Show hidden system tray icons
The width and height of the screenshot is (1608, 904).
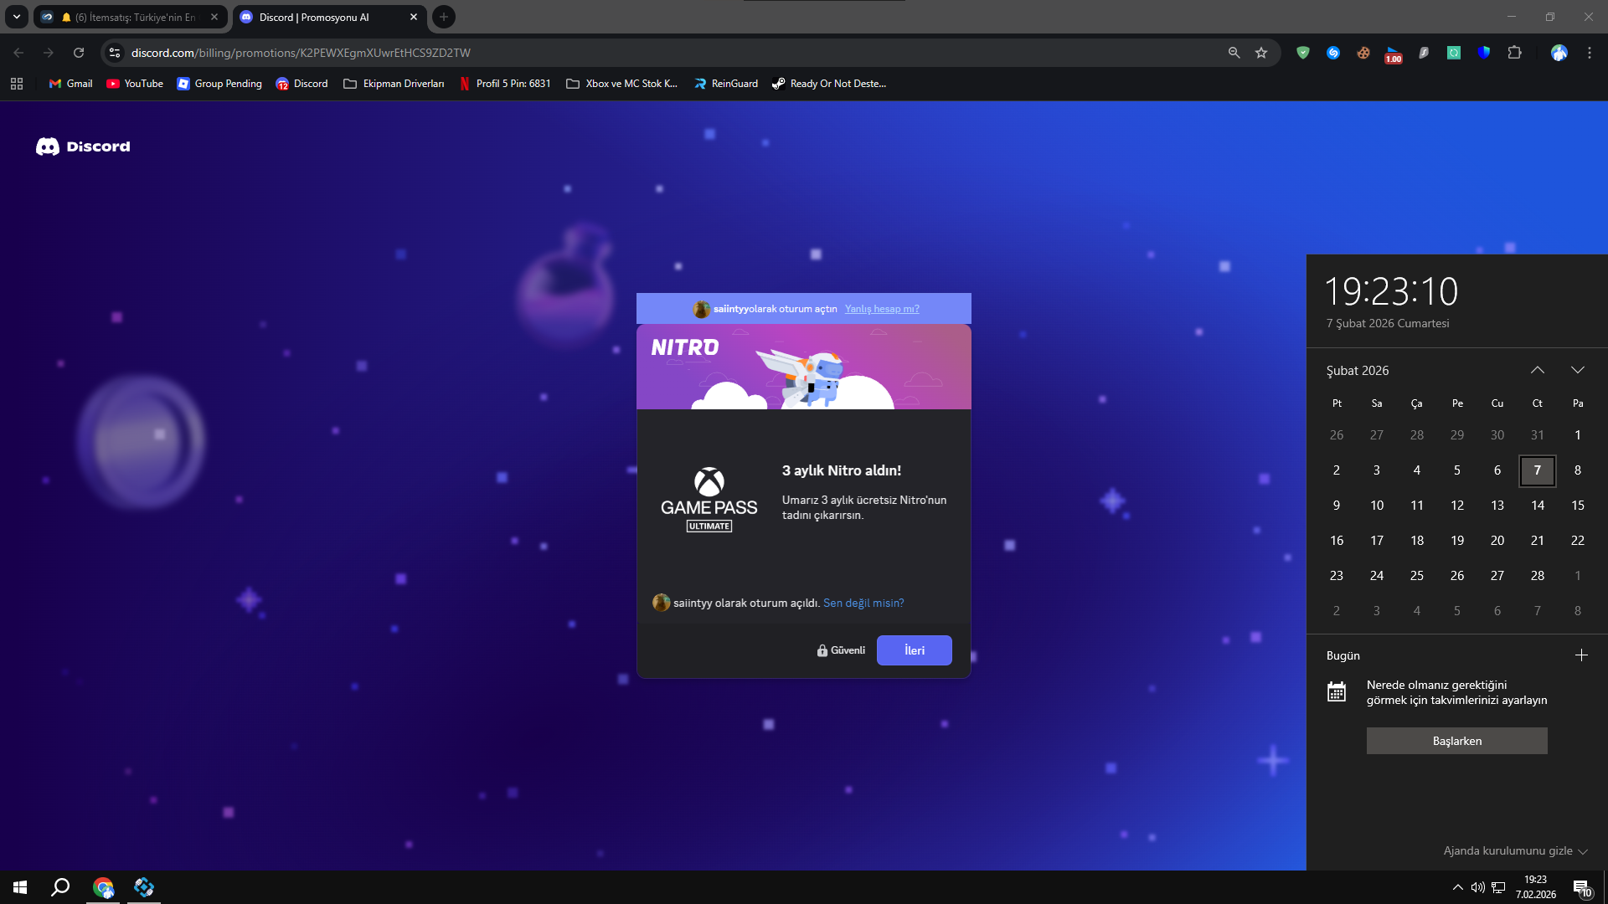(1458, 887)
